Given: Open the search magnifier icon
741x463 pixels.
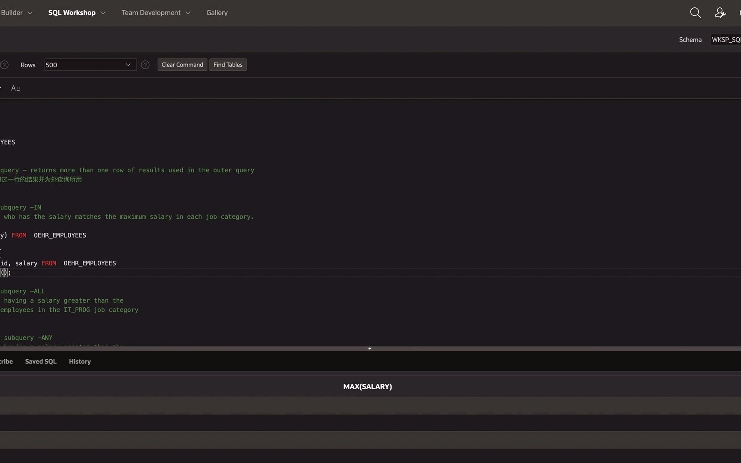Looking at the screenshot, I should click(695, 13).
